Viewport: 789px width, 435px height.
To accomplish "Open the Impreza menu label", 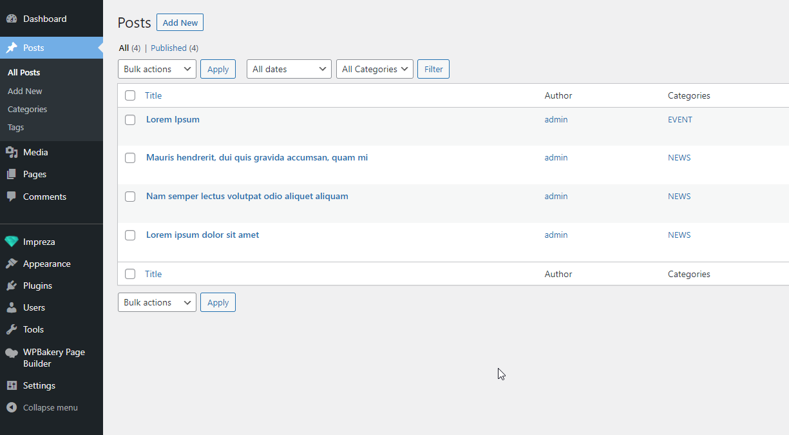I will point(39,242).
